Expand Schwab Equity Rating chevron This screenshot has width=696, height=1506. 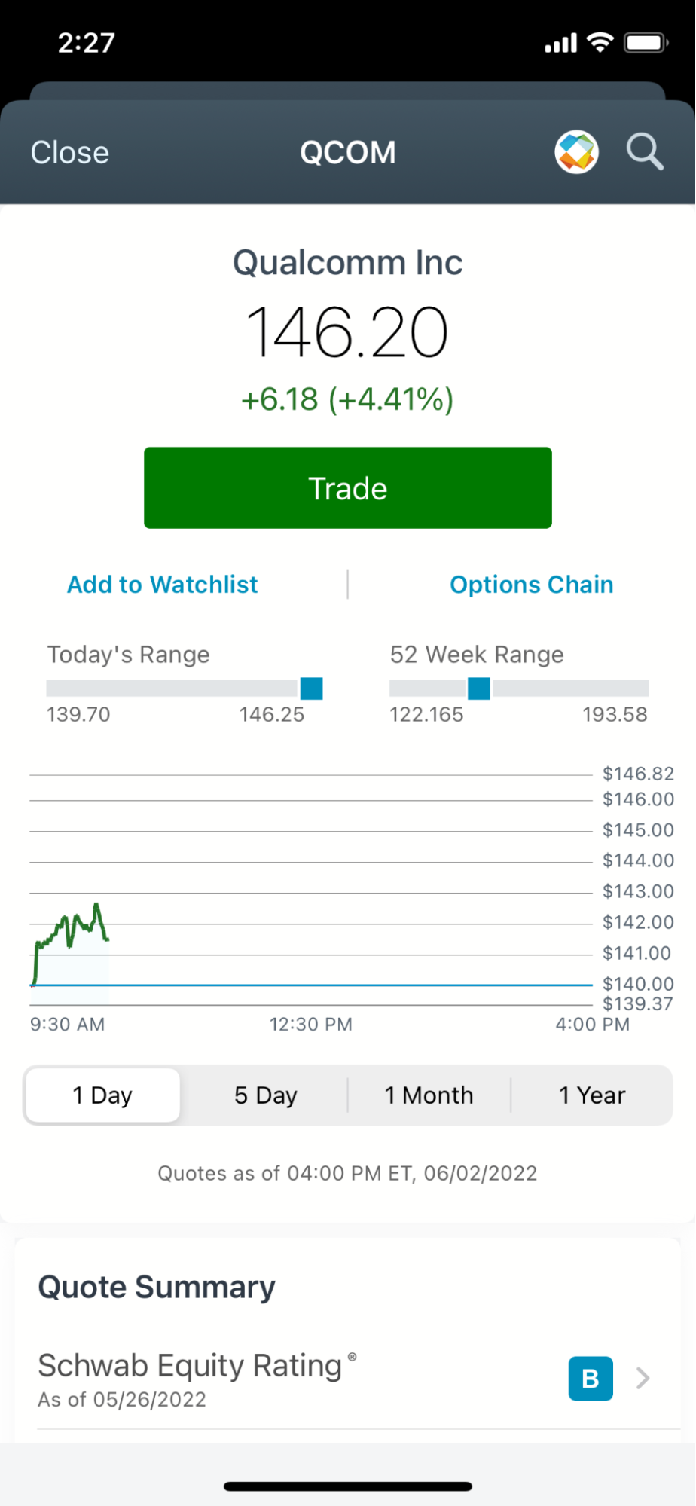643,1378
